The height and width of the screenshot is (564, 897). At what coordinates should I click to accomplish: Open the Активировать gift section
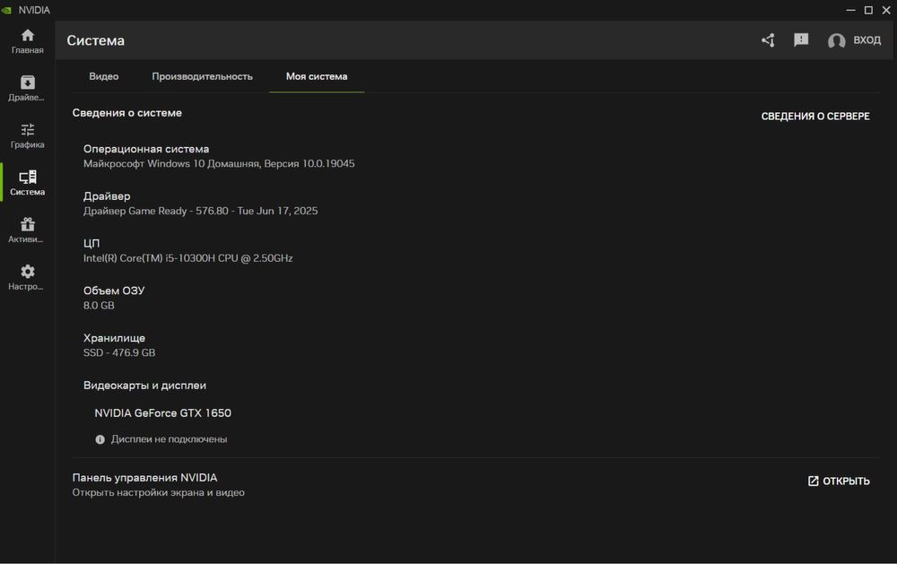click(x=28, y=230)
